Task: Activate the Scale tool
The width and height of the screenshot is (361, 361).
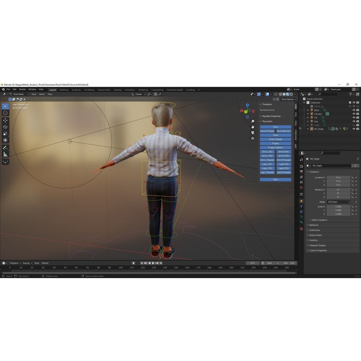Action: click(5, 133)
